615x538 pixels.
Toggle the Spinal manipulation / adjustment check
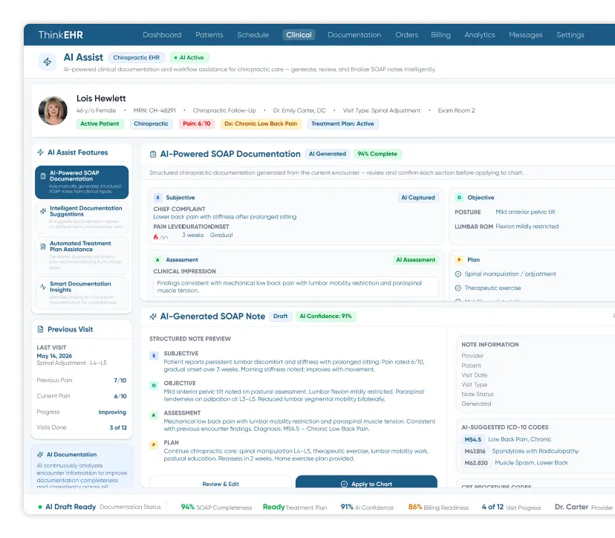pos(458,274)
